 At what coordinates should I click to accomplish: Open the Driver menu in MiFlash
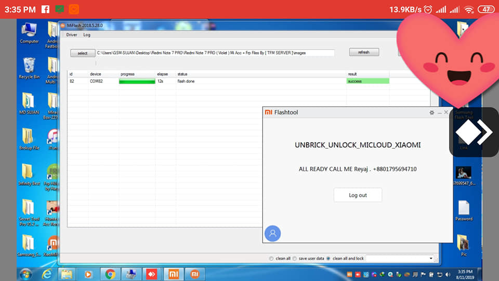(x=72, y=35)
